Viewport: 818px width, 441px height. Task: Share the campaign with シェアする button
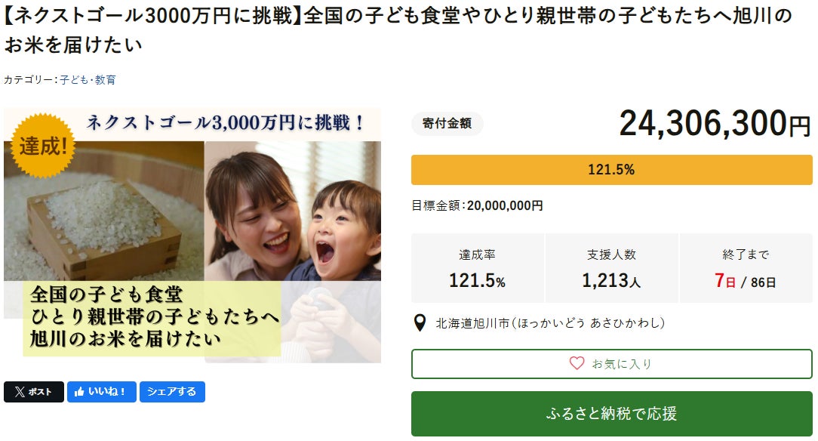[172, 392]
